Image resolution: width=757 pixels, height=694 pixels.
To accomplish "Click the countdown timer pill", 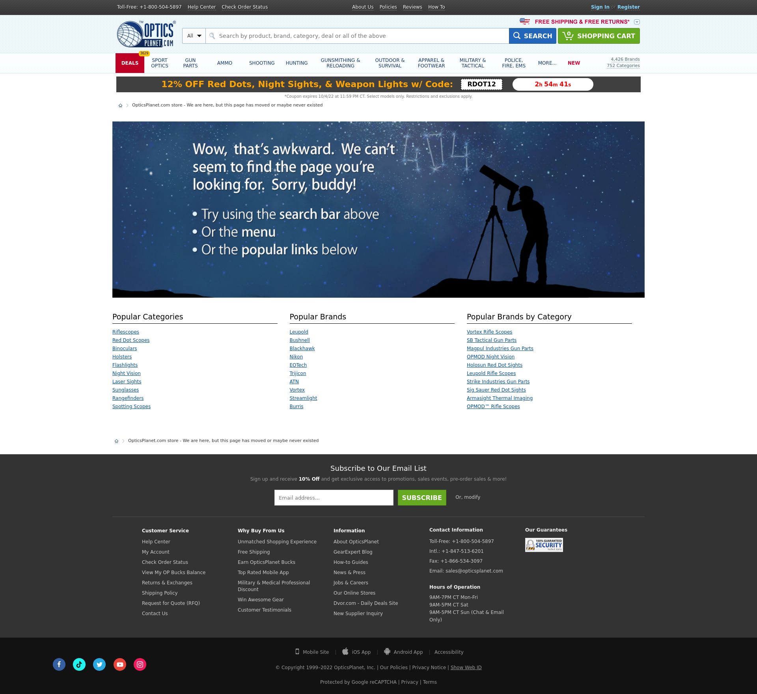I will 553,84.
